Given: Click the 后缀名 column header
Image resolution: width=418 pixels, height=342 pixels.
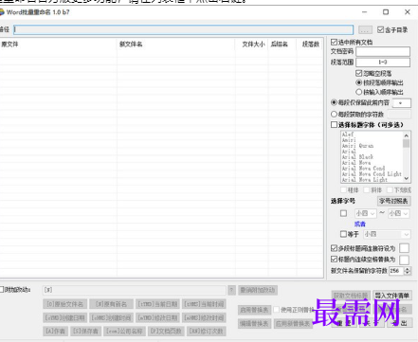Looking at the screenshot, I should point(282,45).
